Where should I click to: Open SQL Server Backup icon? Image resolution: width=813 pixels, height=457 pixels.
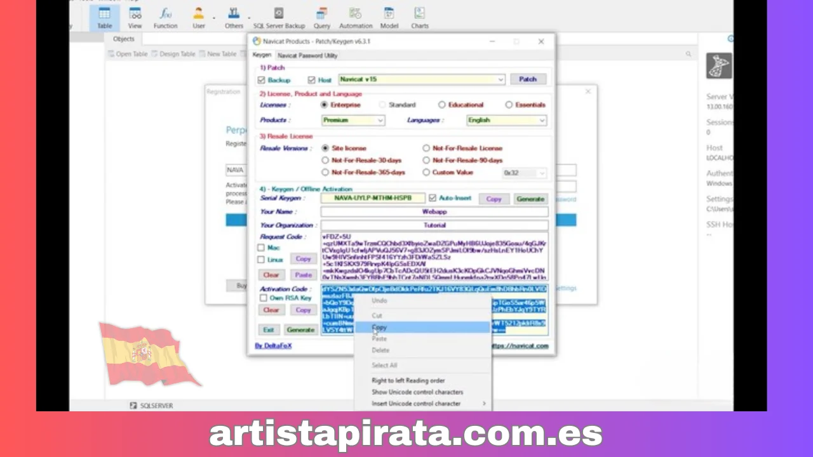[x=279, y=17]
